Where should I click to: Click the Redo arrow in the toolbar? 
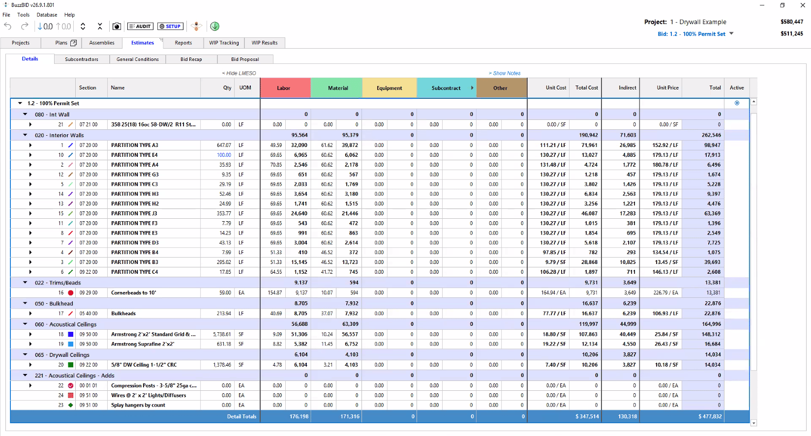coord(25,26)
